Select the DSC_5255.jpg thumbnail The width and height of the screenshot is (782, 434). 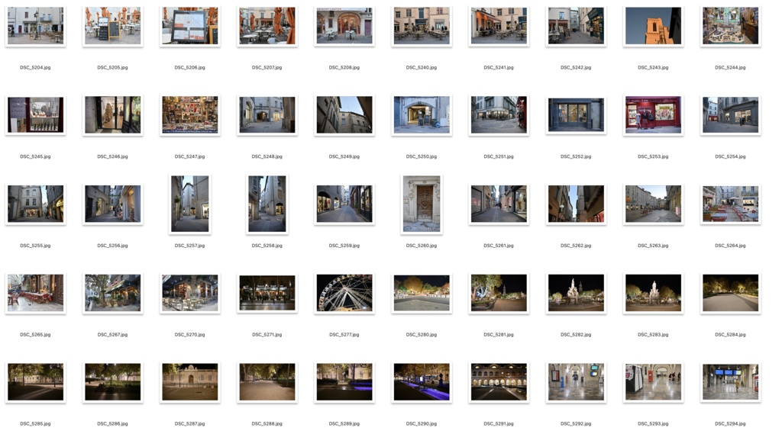tap(35, 204)
